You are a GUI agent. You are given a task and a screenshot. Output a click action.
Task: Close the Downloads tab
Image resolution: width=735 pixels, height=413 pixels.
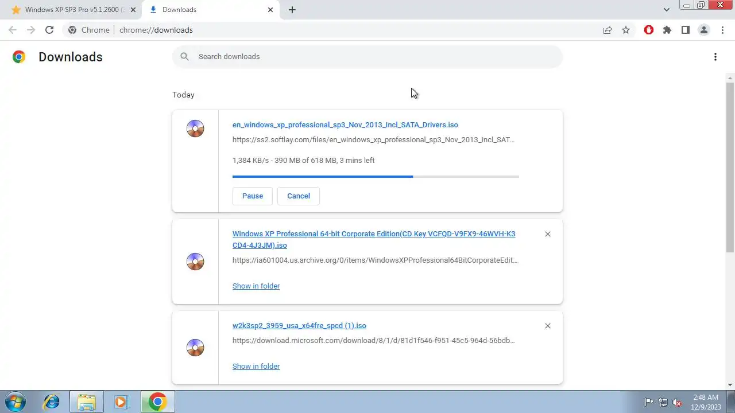click(x=270, y=10)
